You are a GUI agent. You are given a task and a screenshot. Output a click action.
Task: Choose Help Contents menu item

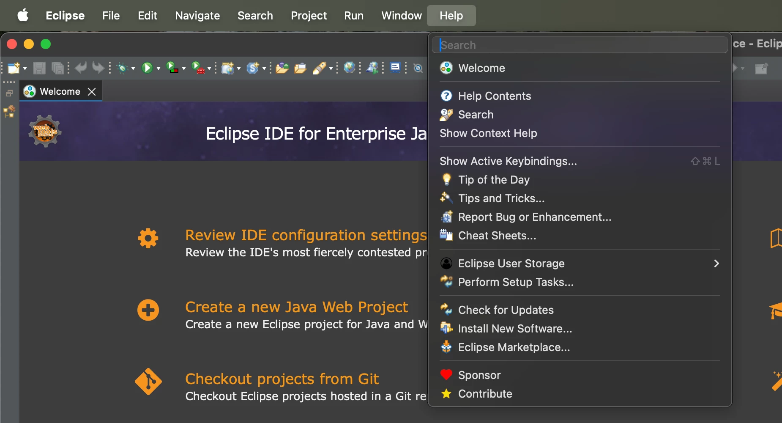point(580,96)
